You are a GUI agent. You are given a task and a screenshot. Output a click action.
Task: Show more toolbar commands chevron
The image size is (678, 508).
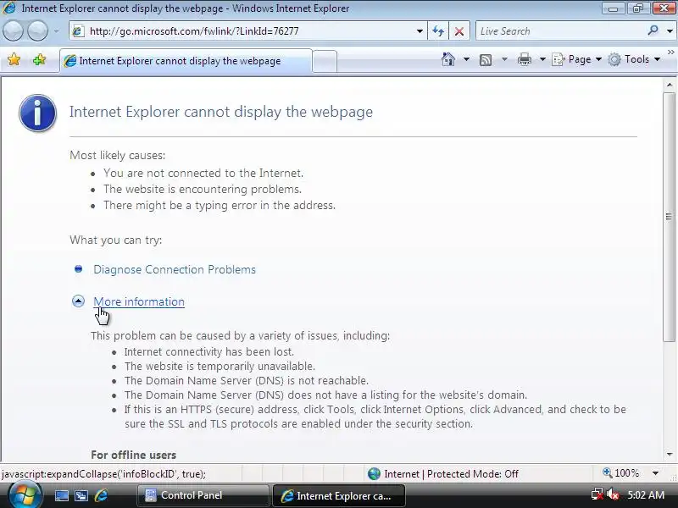point(670,52)
